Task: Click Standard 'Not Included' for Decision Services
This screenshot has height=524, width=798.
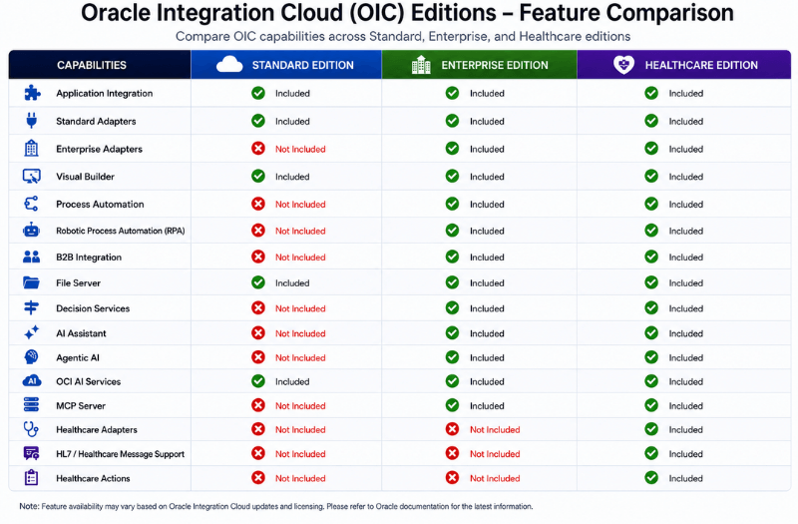Action: pos(300,308)
